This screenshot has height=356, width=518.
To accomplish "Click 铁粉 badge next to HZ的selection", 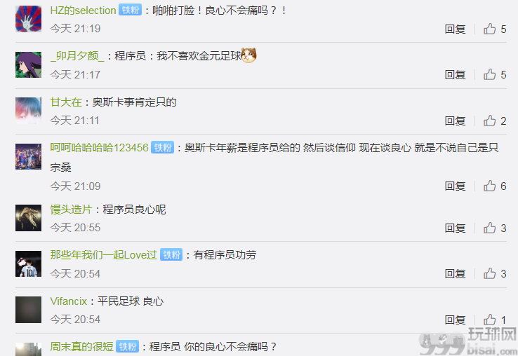I will click(x=130, y=11).
